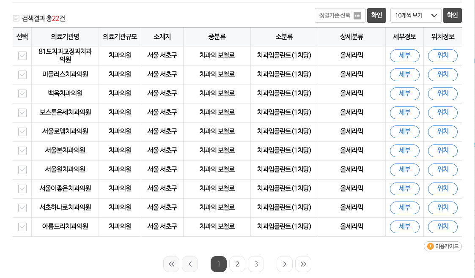Image resolution: width=475 pixels, height=278 pixels.
Task: Jump to last page via double-right arrow
Action: 303,264
